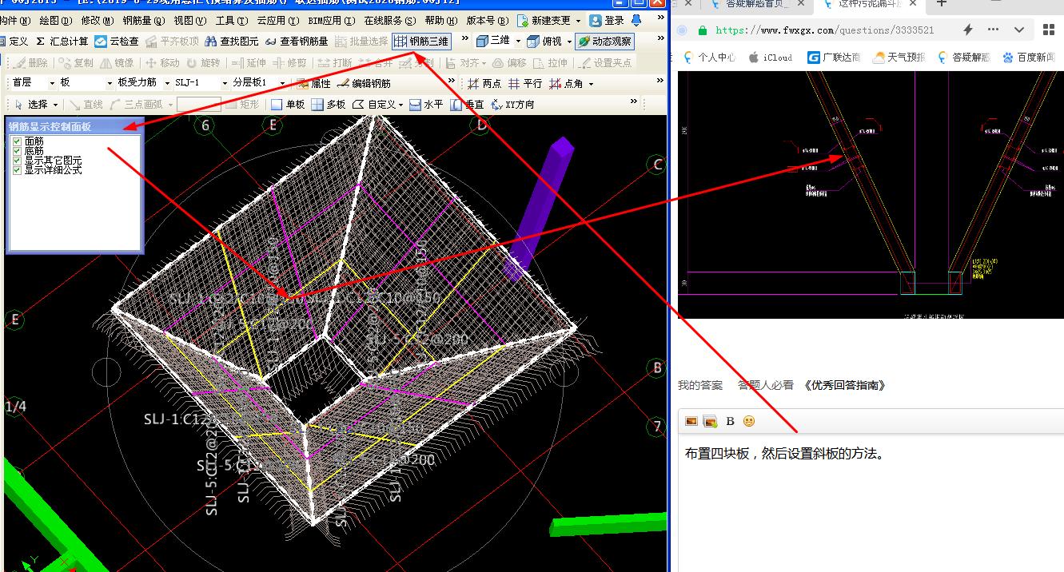Screen dimensions: 1064x572
Task: Click browser lightning speed mode icon
Action: pyautogui.click(x=968, y=30)
